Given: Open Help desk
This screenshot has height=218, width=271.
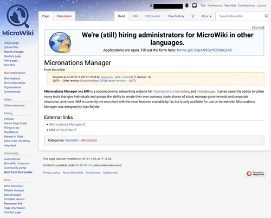Looking at the screenshot, I should [x=10, y=145].
